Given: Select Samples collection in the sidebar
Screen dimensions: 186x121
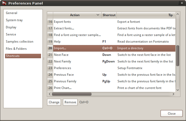Looking at the screenshot, I should coord(20,42).
